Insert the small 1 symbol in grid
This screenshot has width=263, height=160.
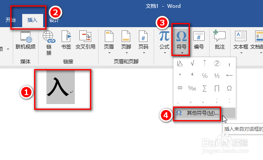(229, 65)
